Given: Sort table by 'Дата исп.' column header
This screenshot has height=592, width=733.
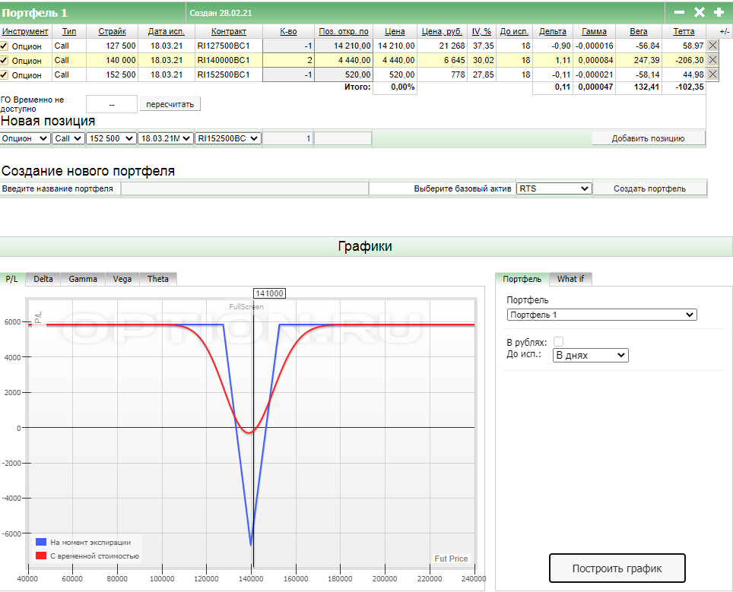Looking at the screenshot, I should (x=167, y=31).
